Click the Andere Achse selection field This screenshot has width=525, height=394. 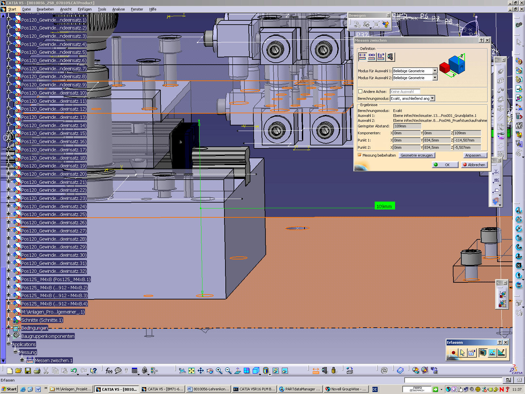405,92
